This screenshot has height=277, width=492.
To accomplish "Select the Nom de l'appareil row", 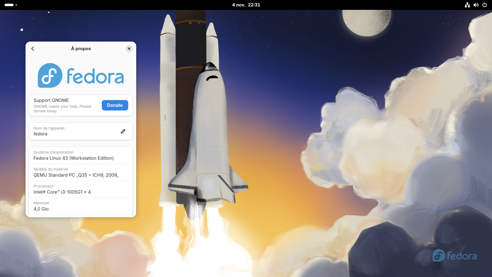I will tap(74, 131).
